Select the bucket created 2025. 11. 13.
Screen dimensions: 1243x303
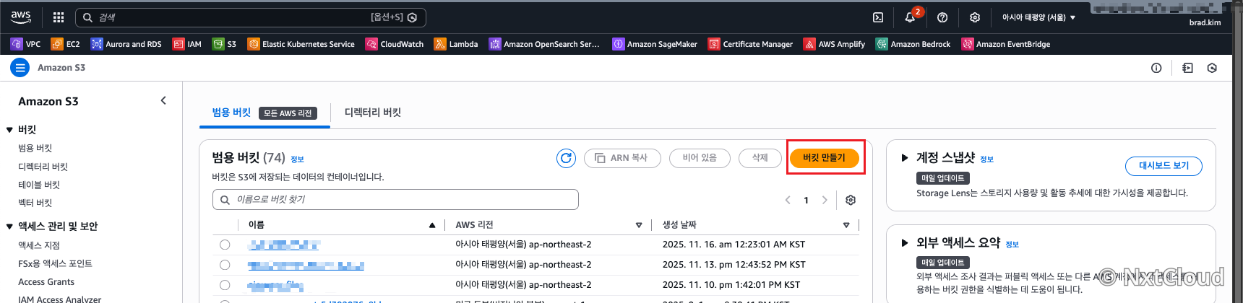(x=225, y=265)
